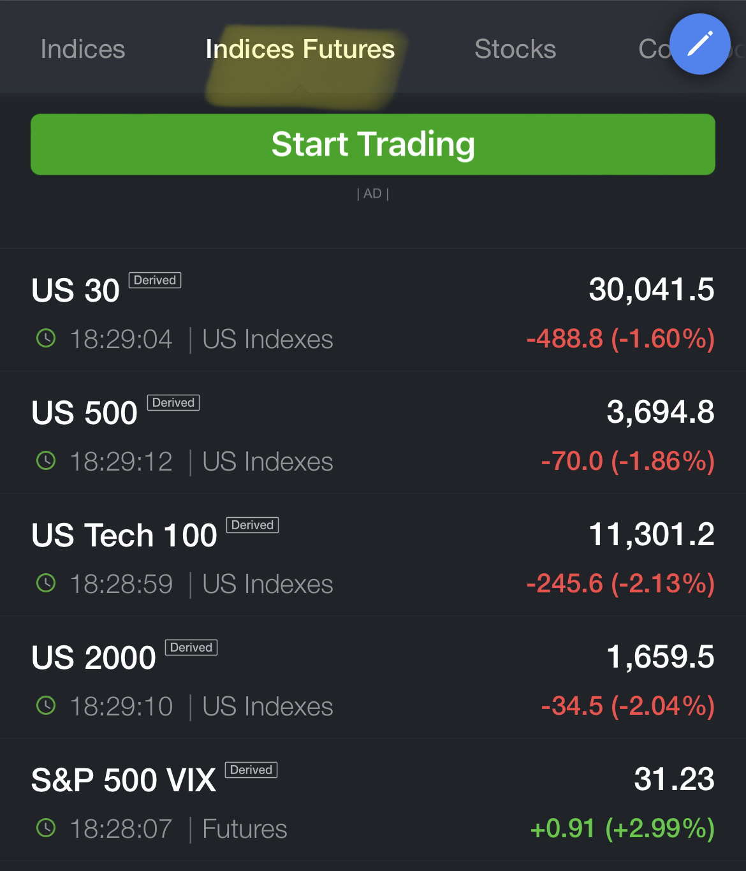746x871 pixels.
Task: Open the US 500 quote
Action: [373, 432]
